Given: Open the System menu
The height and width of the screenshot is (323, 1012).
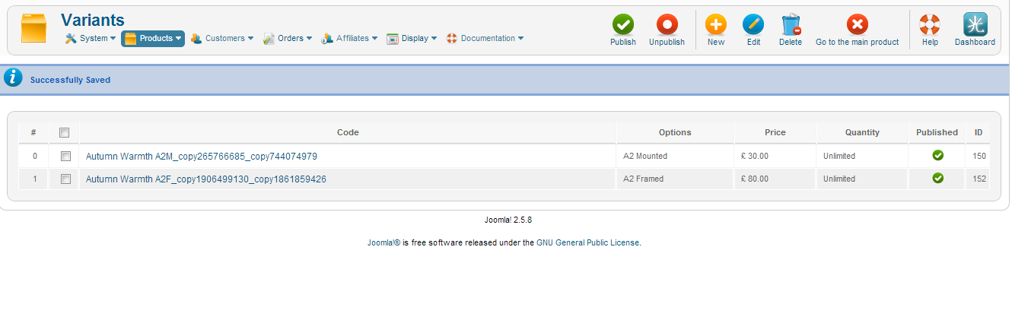Looking at the screenshot, I should [91, 39].
